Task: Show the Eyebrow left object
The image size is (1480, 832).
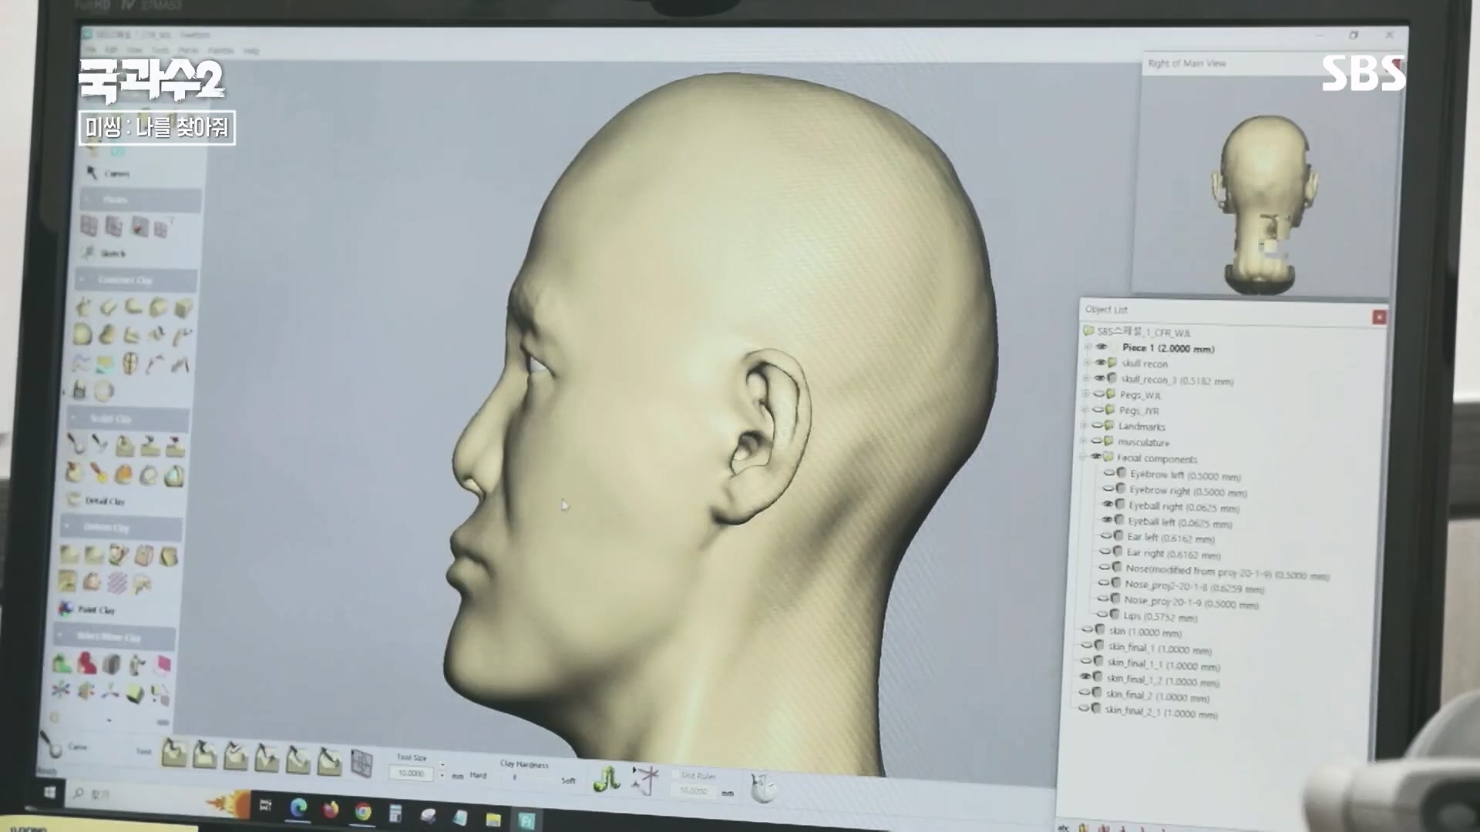Action: [x=1109, y=473]
